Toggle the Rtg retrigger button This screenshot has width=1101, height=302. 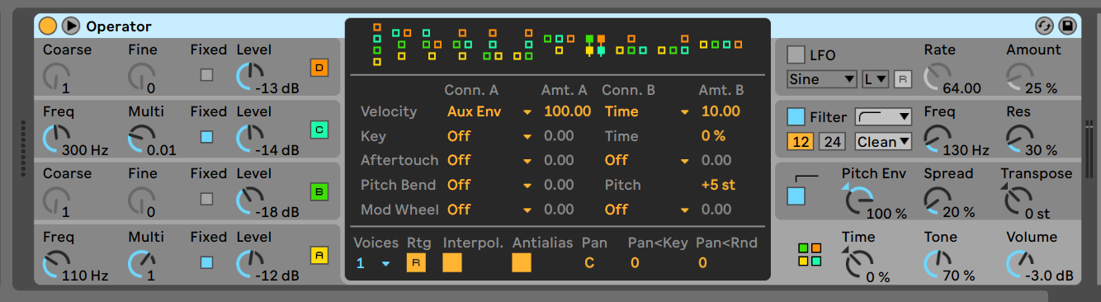tap(415, 262)
